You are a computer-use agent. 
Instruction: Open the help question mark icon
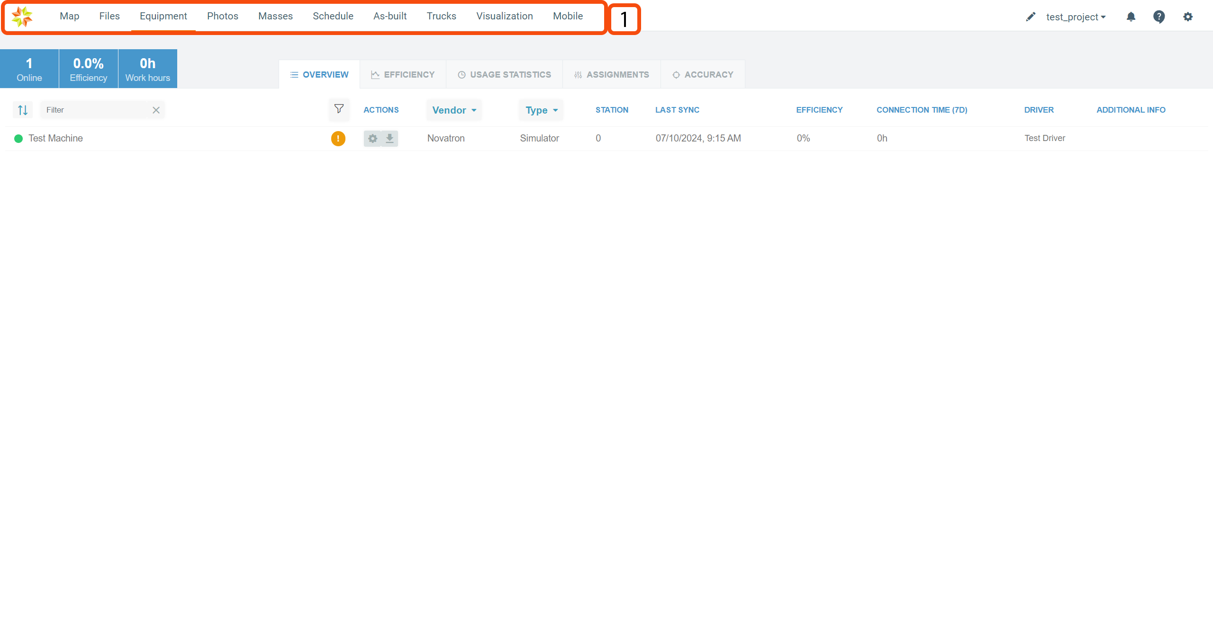point(1159,17)
